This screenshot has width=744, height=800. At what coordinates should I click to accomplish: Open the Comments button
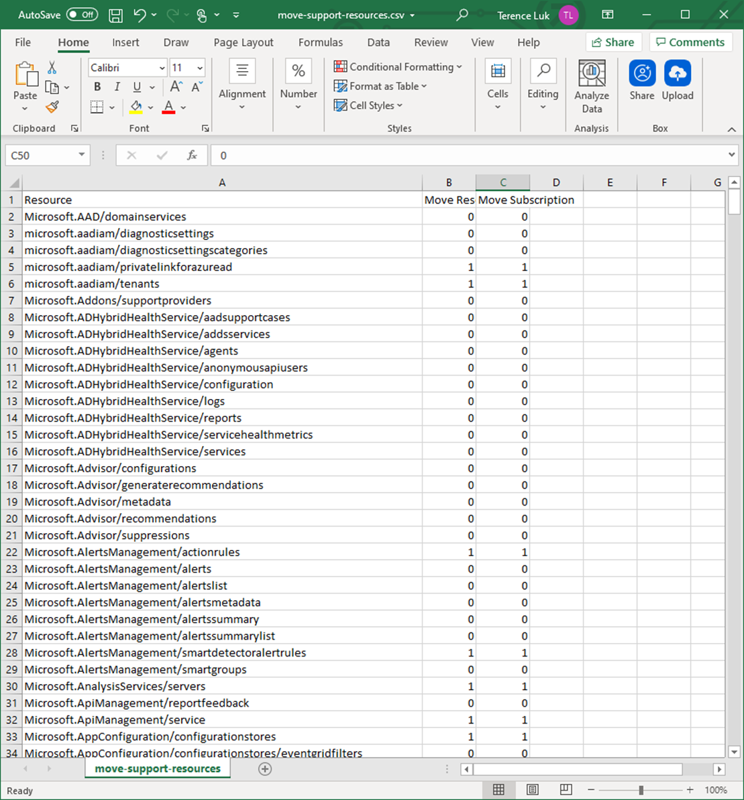(690, 42)
